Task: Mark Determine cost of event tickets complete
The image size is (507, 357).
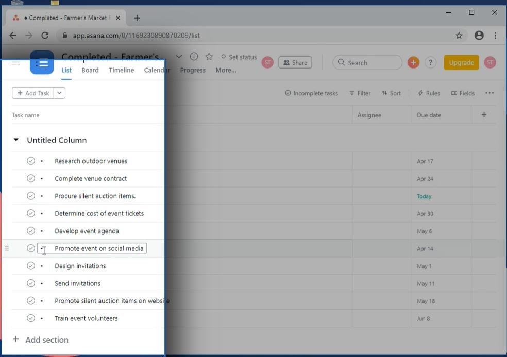Action: click(31, 213)
